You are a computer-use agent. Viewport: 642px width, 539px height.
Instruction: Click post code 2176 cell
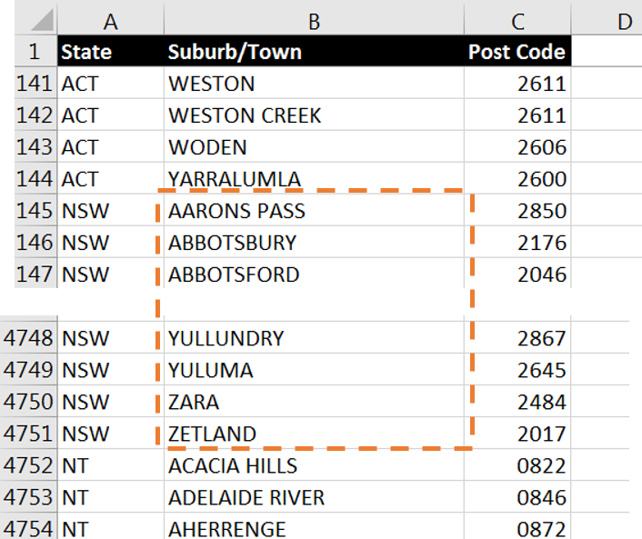pos(517,243)
